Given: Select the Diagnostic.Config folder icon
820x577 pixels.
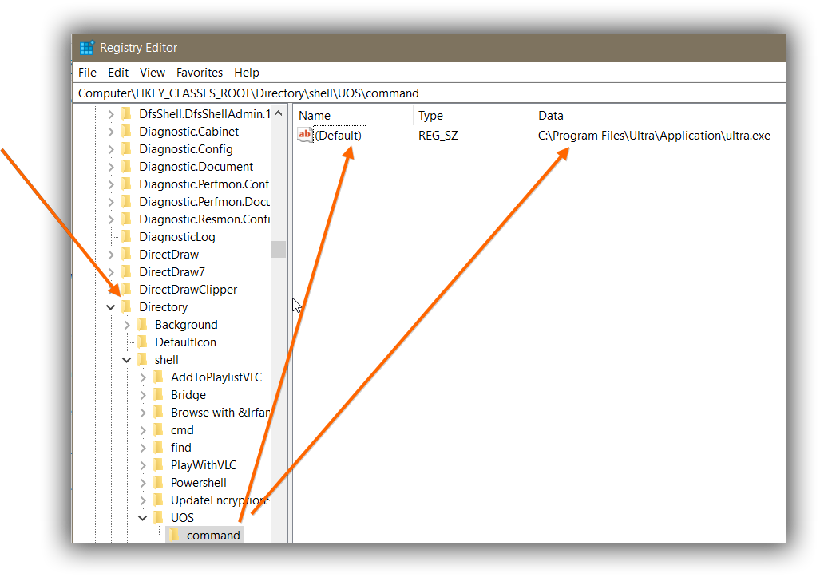Looking at the screenshot, I should [x=127, y=149].
